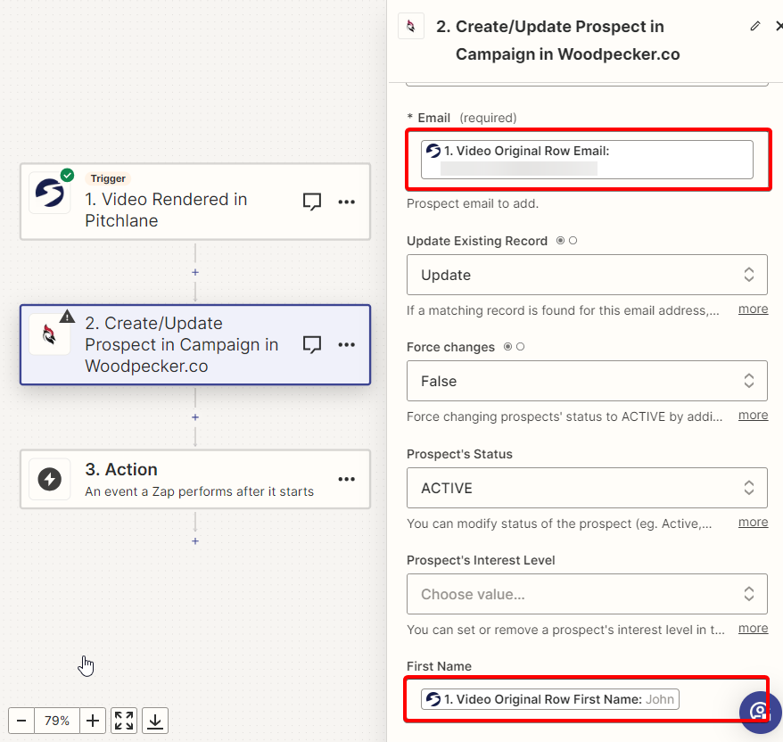
Task: Select second radio for Force changes
Action: click(x=520, y=347)
